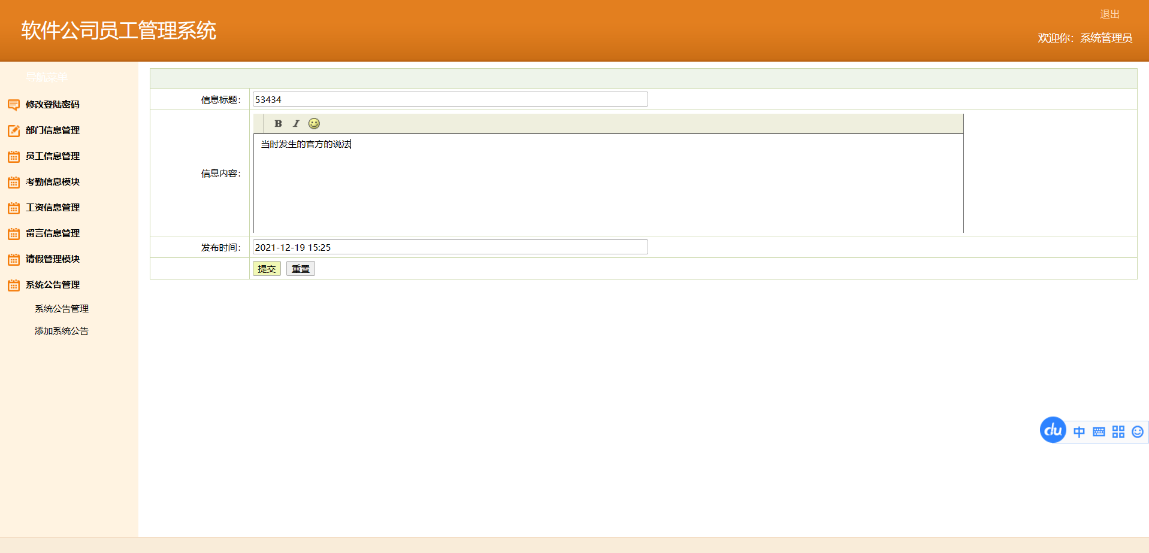Open 修改登陆密码 menu item
The height and width of the screenshot is (553, 1149).
pyautogui.click(x=53, y=104)
